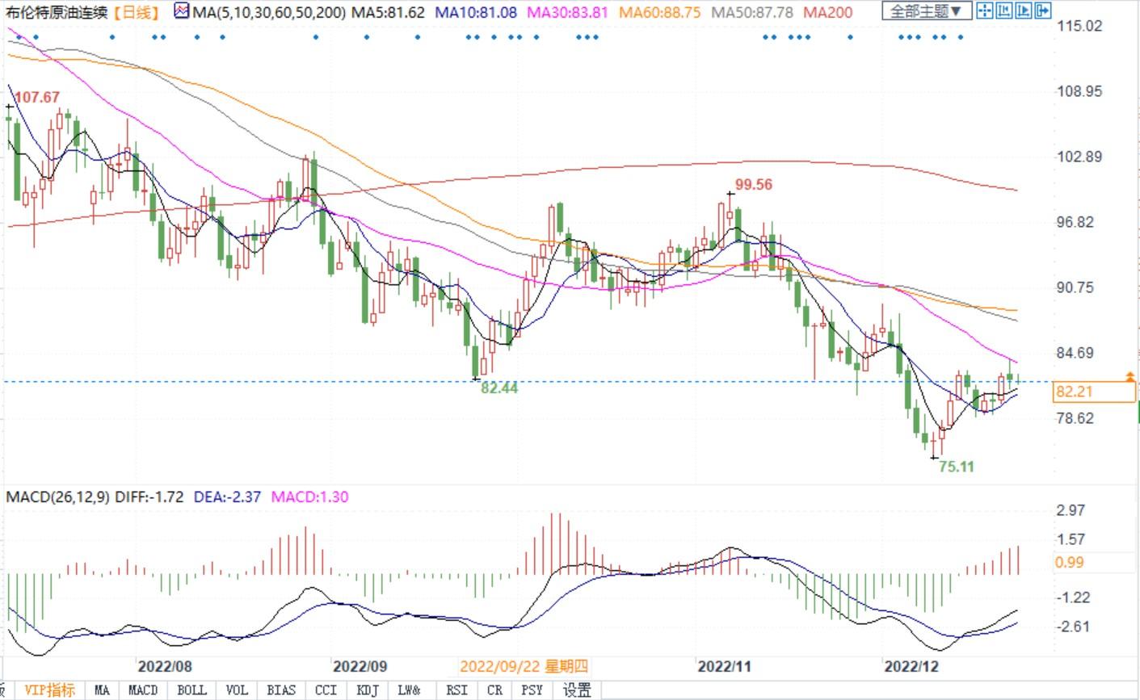Open the 全部主题 dropdown
Image resolution: width=1140 pixels, height=700 pixels.
(926, 11)
